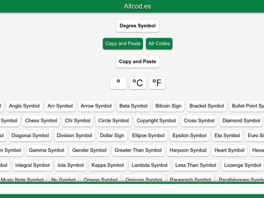This screenshot has width=264, height=198.
Task: Copy the degrees Celsius symbol
Action: pyautogui.click(x=137, y=83)
